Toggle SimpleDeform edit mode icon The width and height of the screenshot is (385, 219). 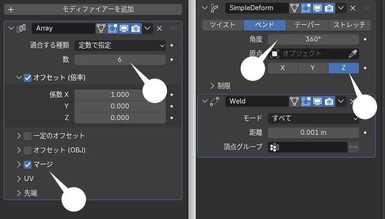pyautogui.click(x=306, y=8)
